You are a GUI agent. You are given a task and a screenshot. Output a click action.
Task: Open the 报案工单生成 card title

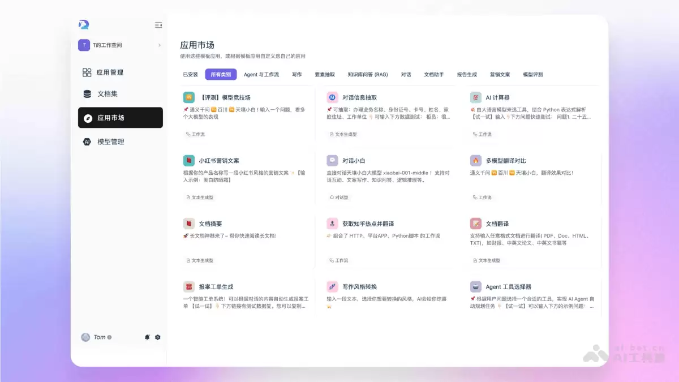[x=216, y=286]
